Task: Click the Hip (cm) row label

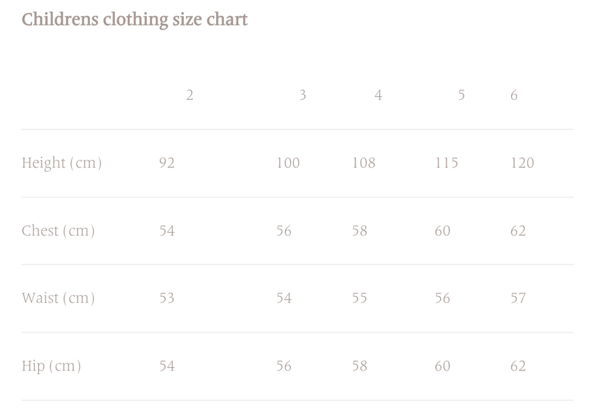Action: point(51,366)
